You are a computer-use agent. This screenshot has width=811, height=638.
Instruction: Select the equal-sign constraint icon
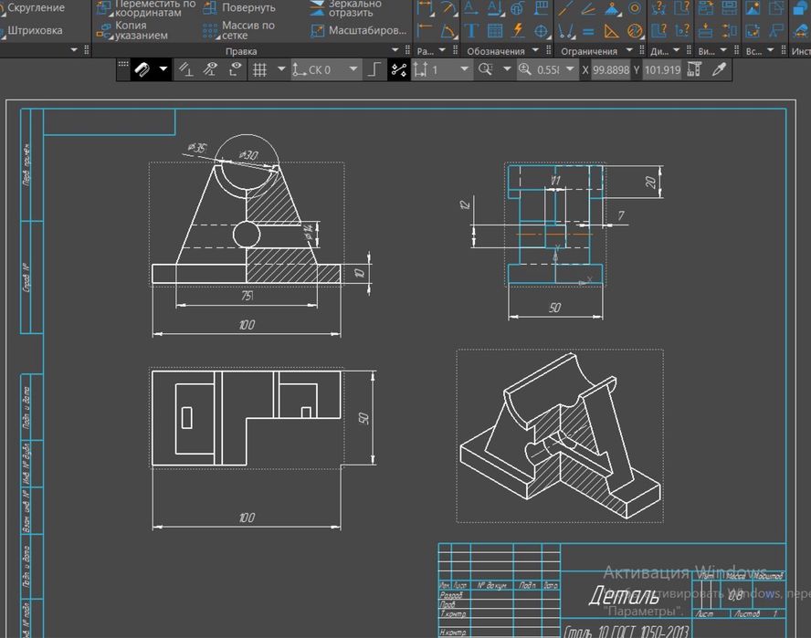coord(588,31)
